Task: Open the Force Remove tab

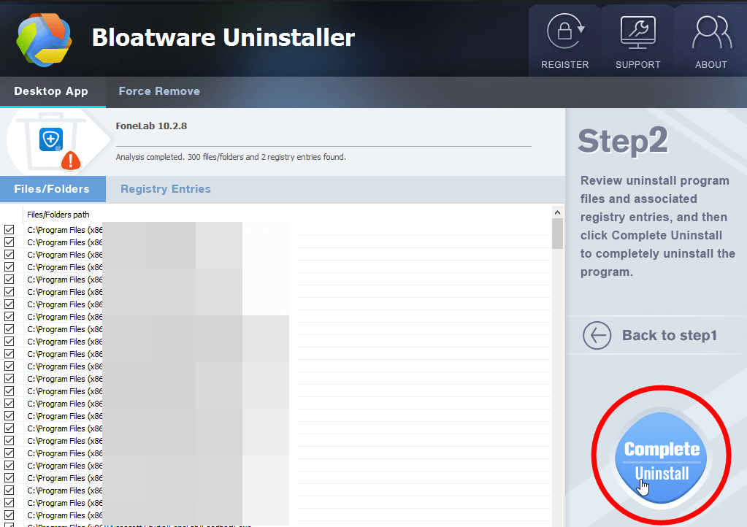Action: click(158, 91)
